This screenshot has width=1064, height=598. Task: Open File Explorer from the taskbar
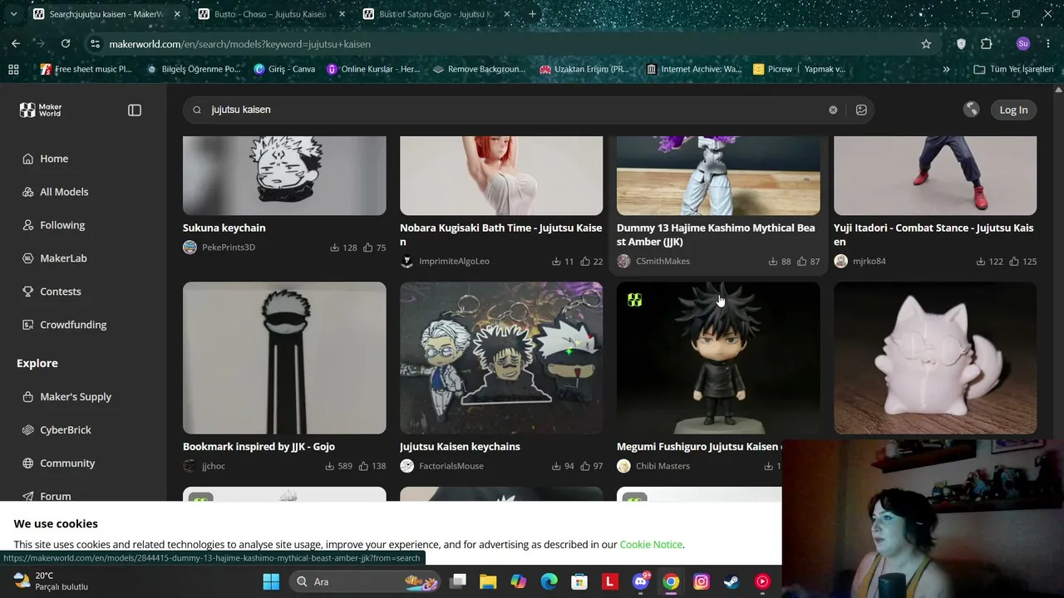click(x=488, y=581)
